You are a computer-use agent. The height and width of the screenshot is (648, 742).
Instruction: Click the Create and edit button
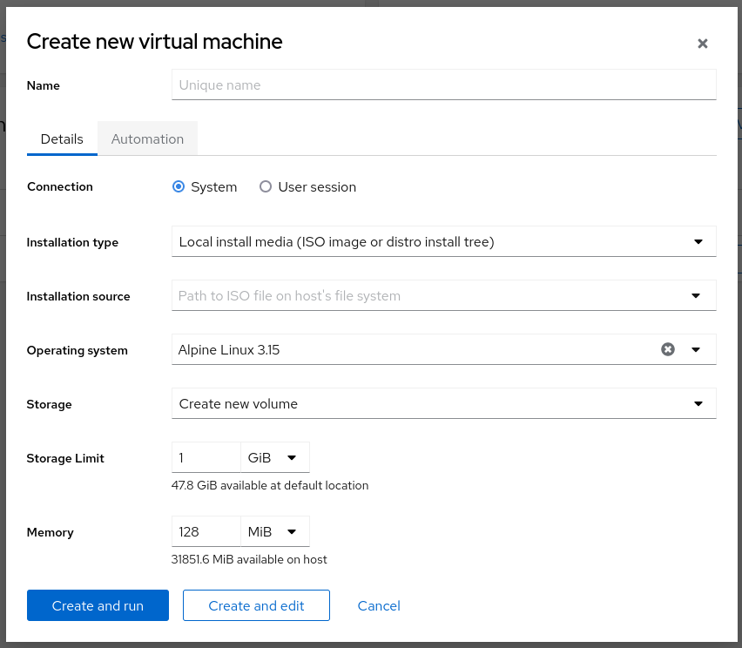(256, 604)
